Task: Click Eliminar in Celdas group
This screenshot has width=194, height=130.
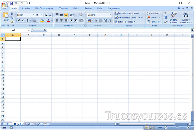Action: [x=154, y=18]
